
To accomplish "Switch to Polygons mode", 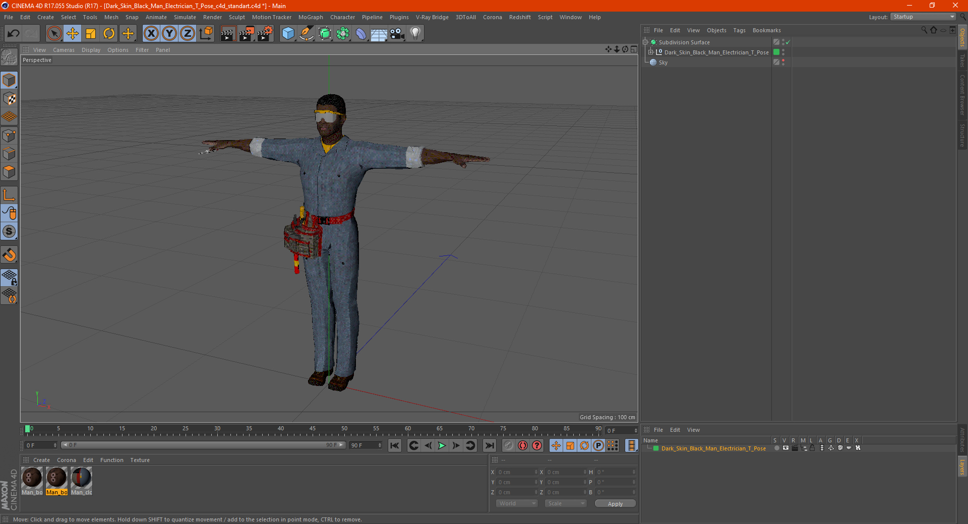I will point(9,172).
